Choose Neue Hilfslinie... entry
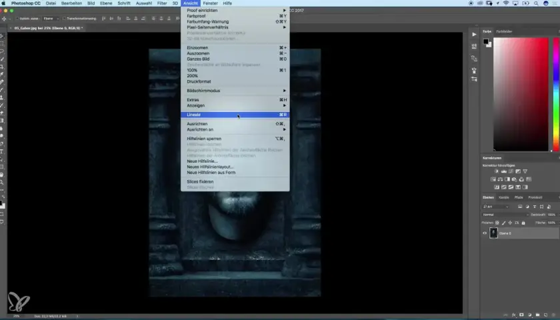Image resolution: width=560 pixels, height=320 pixels. click(235, 161)
